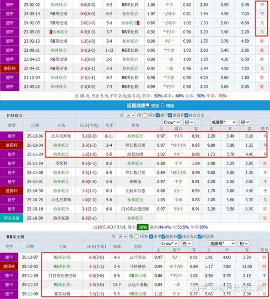The height and width of the screenshot is (299, 270).
Task: Click handicap 球半/两 in 25-12-03 row
Action: point(176,267)
